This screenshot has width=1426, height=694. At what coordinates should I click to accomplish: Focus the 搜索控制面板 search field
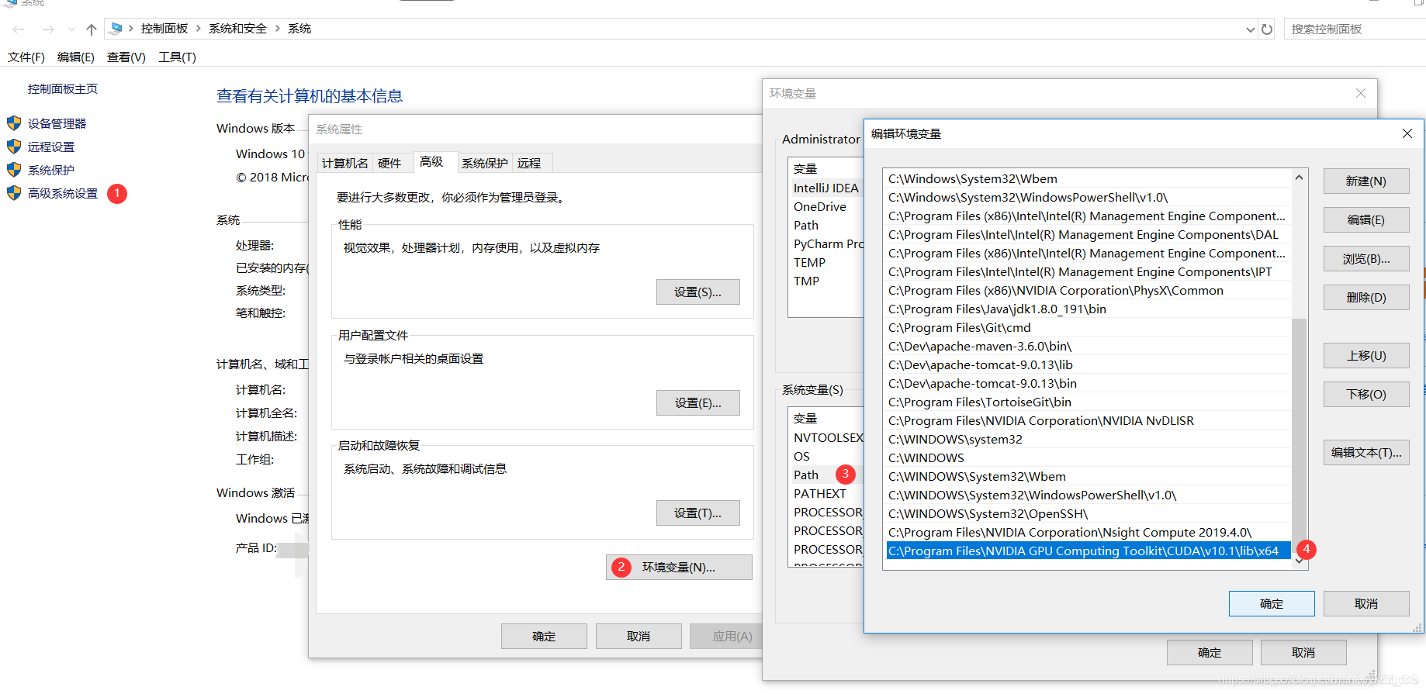[1354, 29]
